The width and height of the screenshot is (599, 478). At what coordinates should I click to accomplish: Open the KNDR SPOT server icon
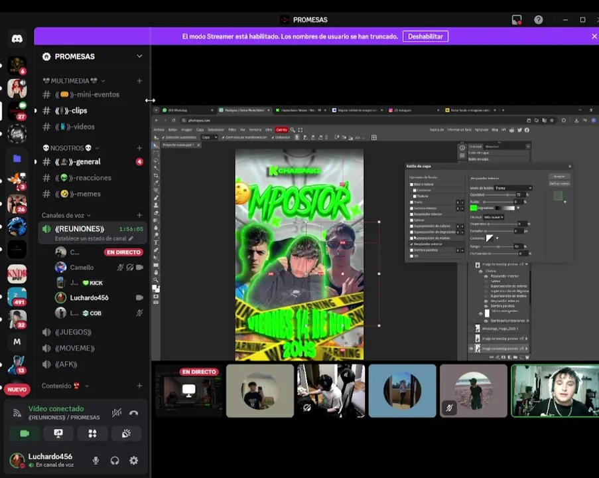tap(17, 274)
